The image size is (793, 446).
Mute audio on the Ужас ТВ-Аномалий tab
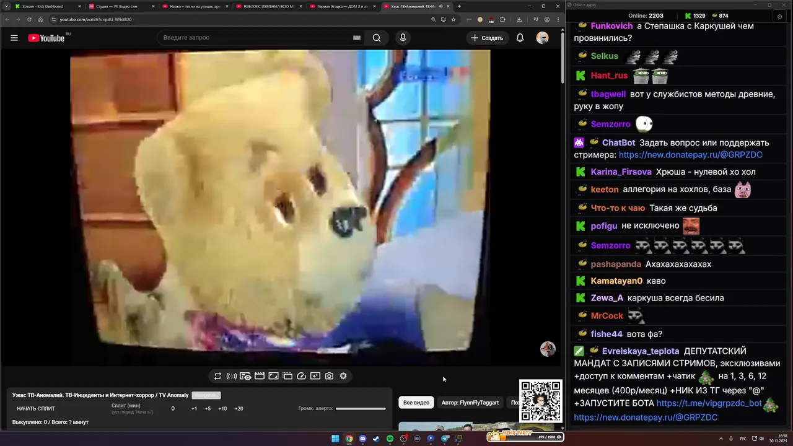440,6
